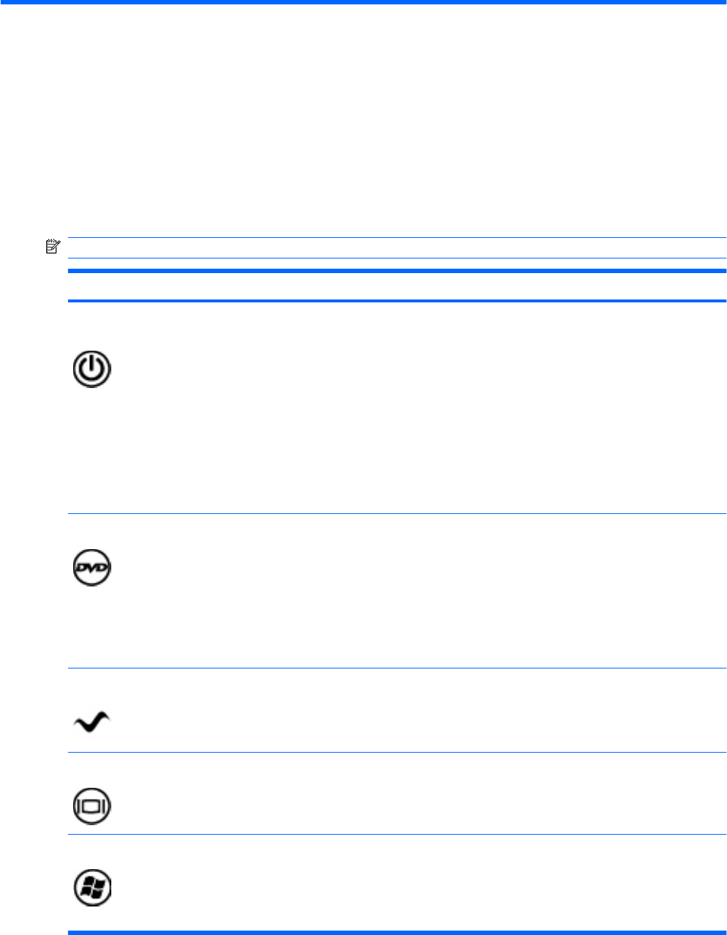727x935 pixels.
Task: Click the thin divider line below power row
Action: click(x=395, y=513)
